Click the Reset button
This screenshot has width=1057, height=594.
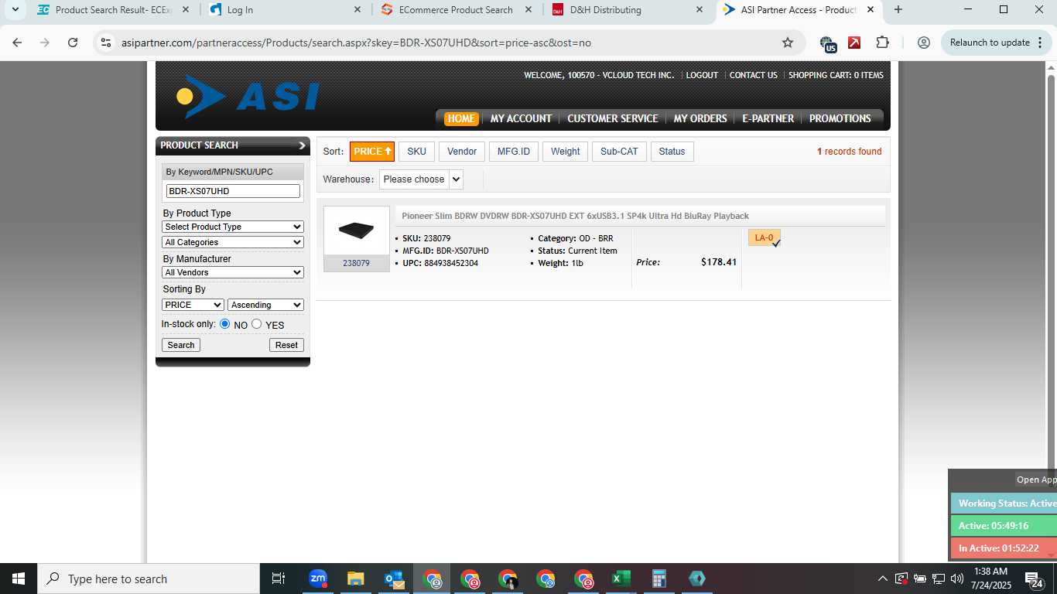pyautogui.click(x=286, y=345)
